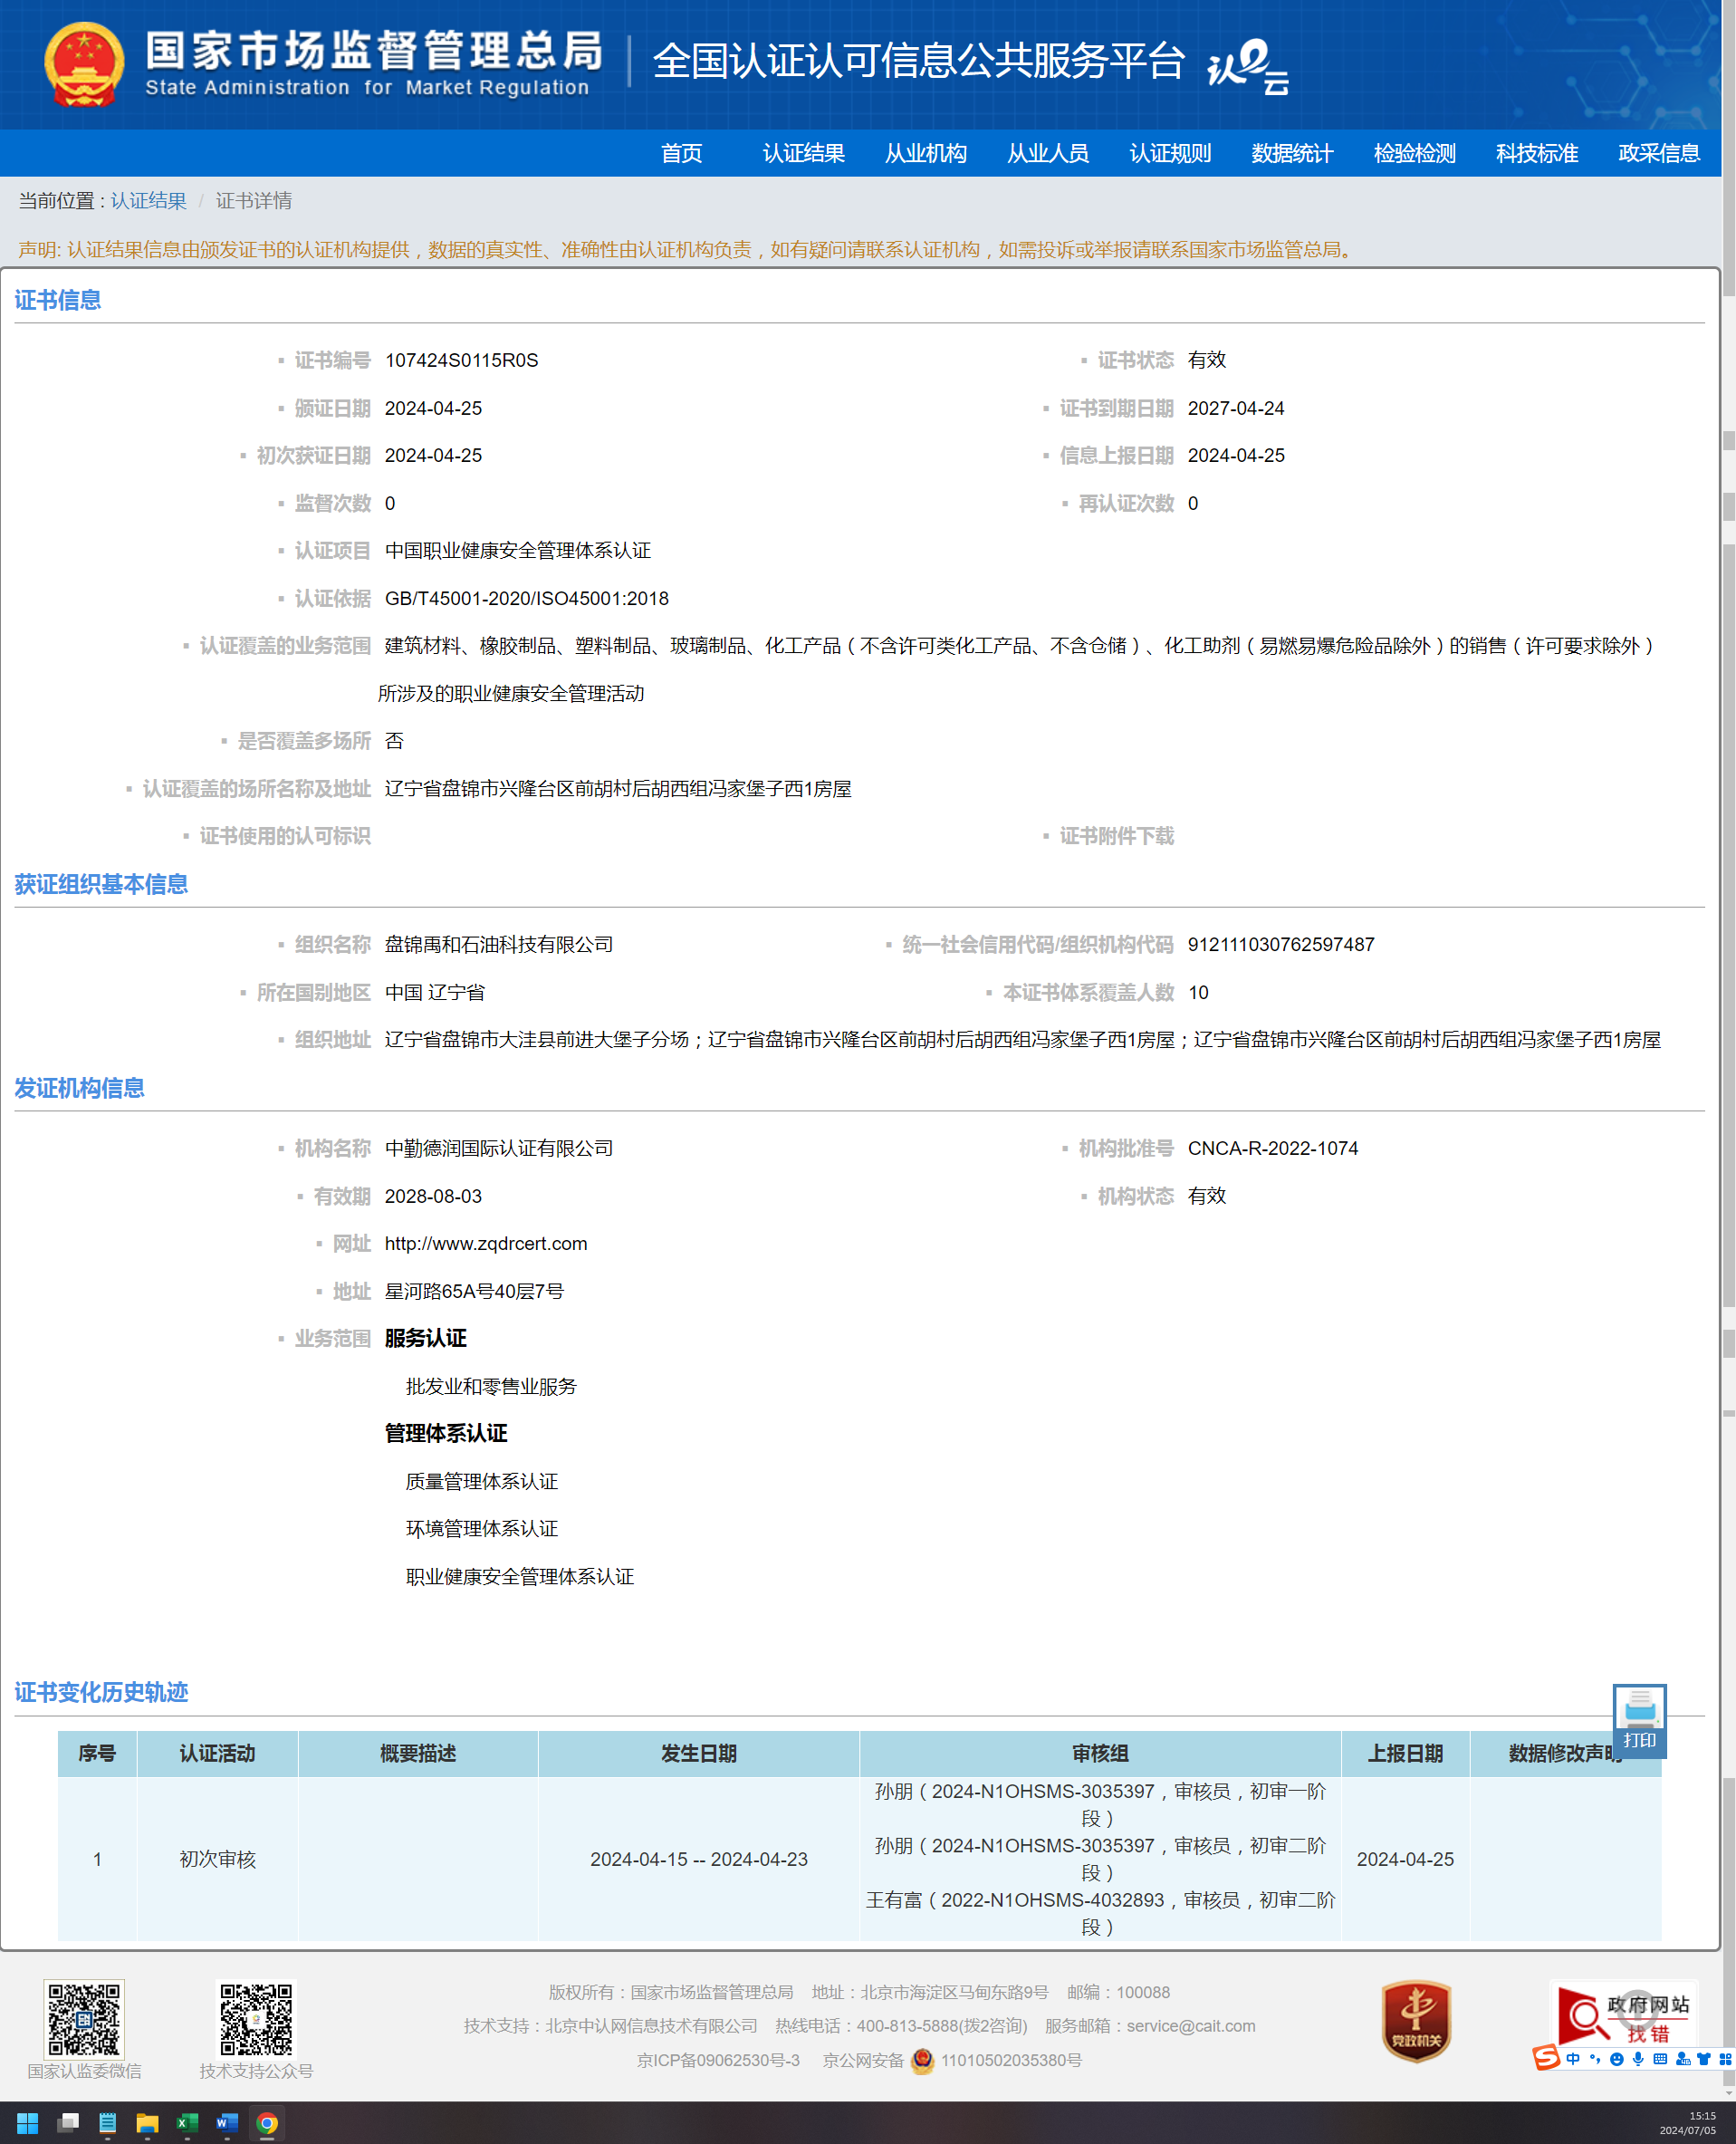Click the 审核组 table column header
The height and width of the screenshot is (2144, 1736).
pyautogui.click(x=1100, y=1753)
